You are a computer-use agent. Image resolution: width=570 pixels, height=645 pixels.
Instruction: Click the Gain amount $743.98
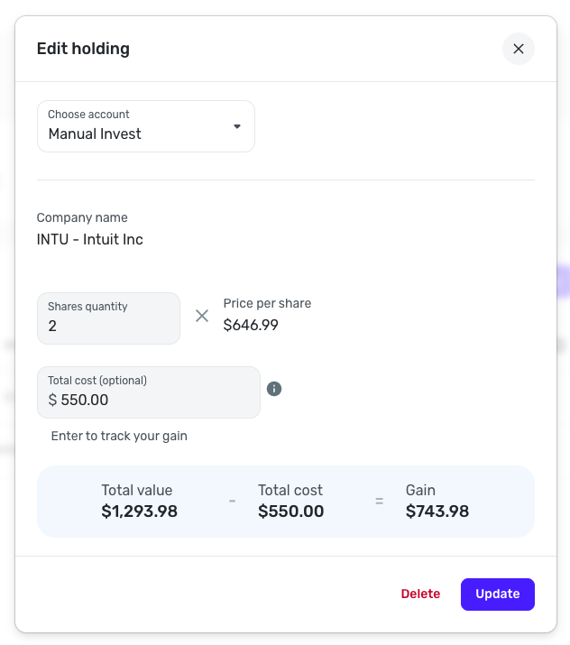pyautogui.click(x=437, y=511)
